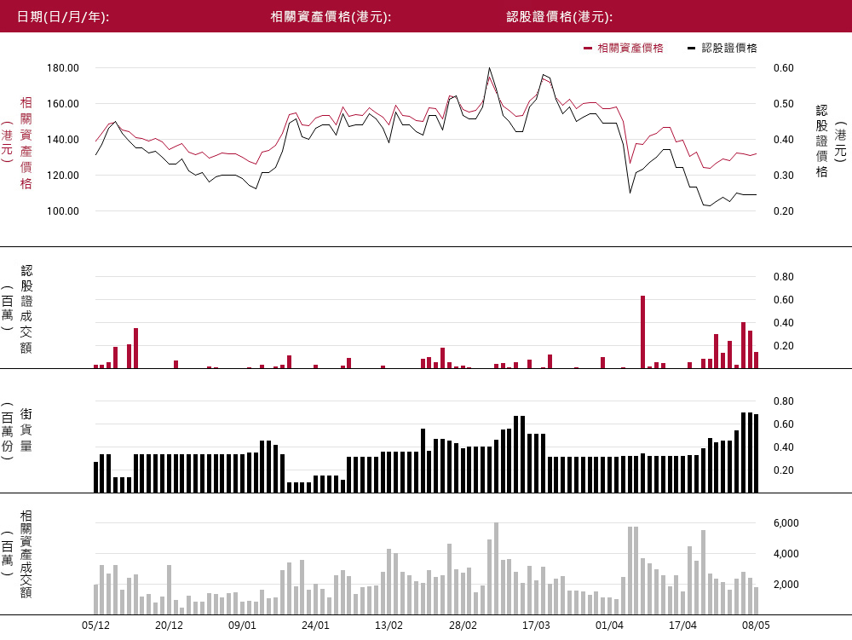Viewport: 852px width, 640px height.
Task: Click the 街貨量 vertical axis title
Action: point(26,430)
